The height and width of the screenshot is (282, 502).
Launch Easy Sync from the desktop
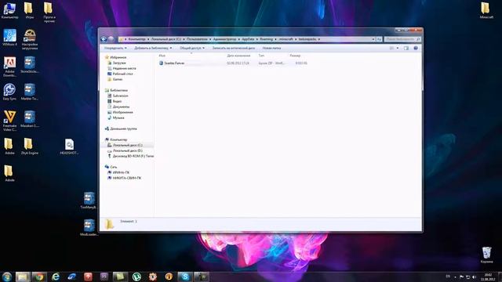coord(9,92)
